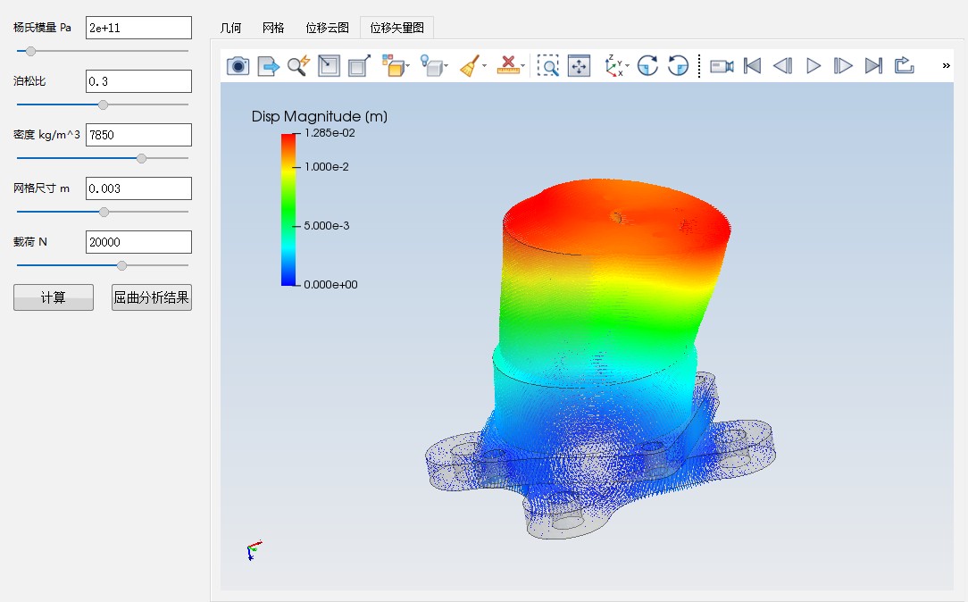The image size is (968, 602).
Task: Open the 位移云图 tab
Action: pos(327,28)
